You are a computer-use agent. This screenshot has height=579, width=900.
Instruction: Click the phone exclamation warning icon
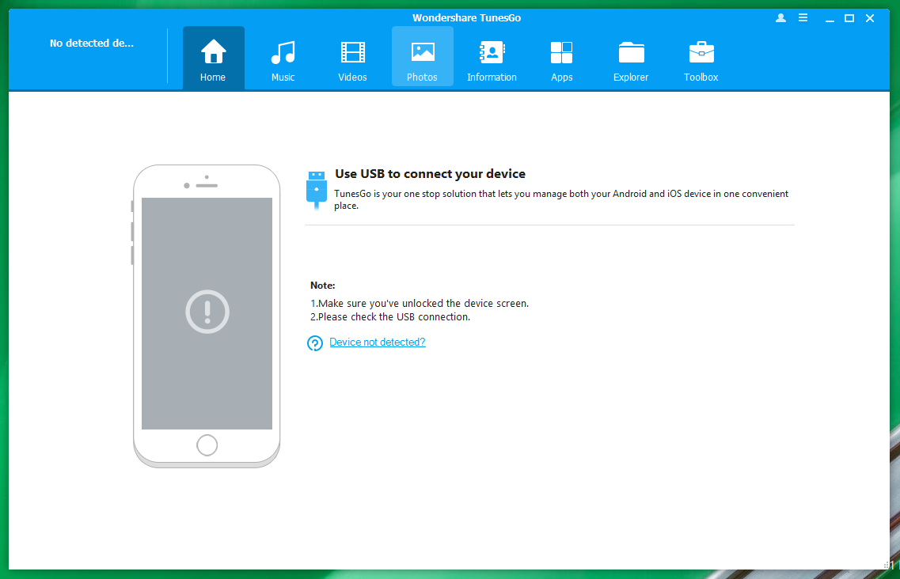pyautogui.click(x=207, y=312)
